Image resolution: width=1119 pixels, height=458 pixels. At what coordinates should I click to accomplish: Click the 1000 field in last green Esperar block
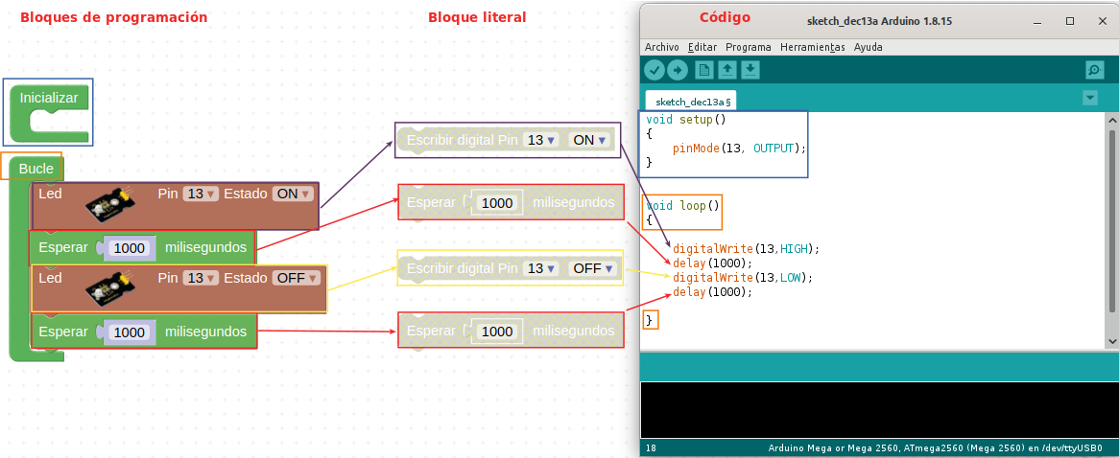(130, 332)
